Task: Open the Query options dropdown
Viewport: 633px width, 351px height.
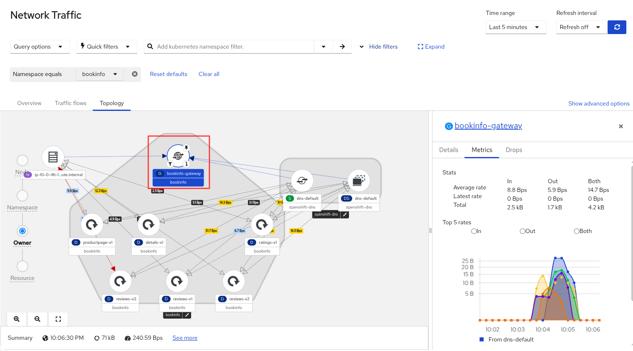Action: pos(38,47)
